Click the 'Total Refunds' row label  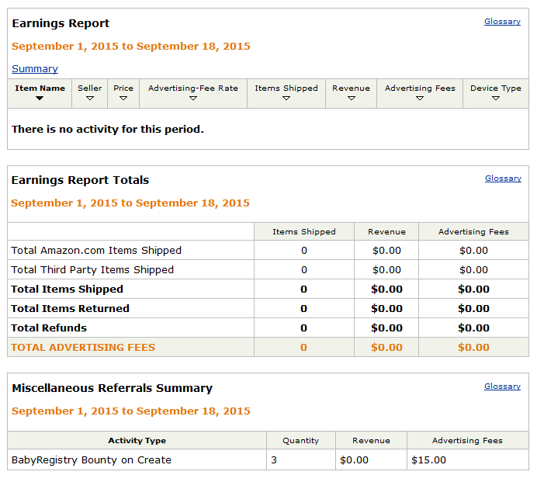(x=49, y=328)
